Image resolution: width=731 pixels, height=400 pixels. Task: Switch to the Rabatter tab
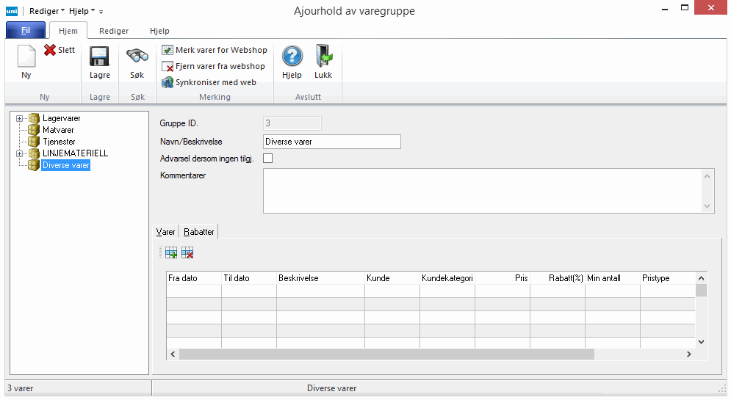199,232
